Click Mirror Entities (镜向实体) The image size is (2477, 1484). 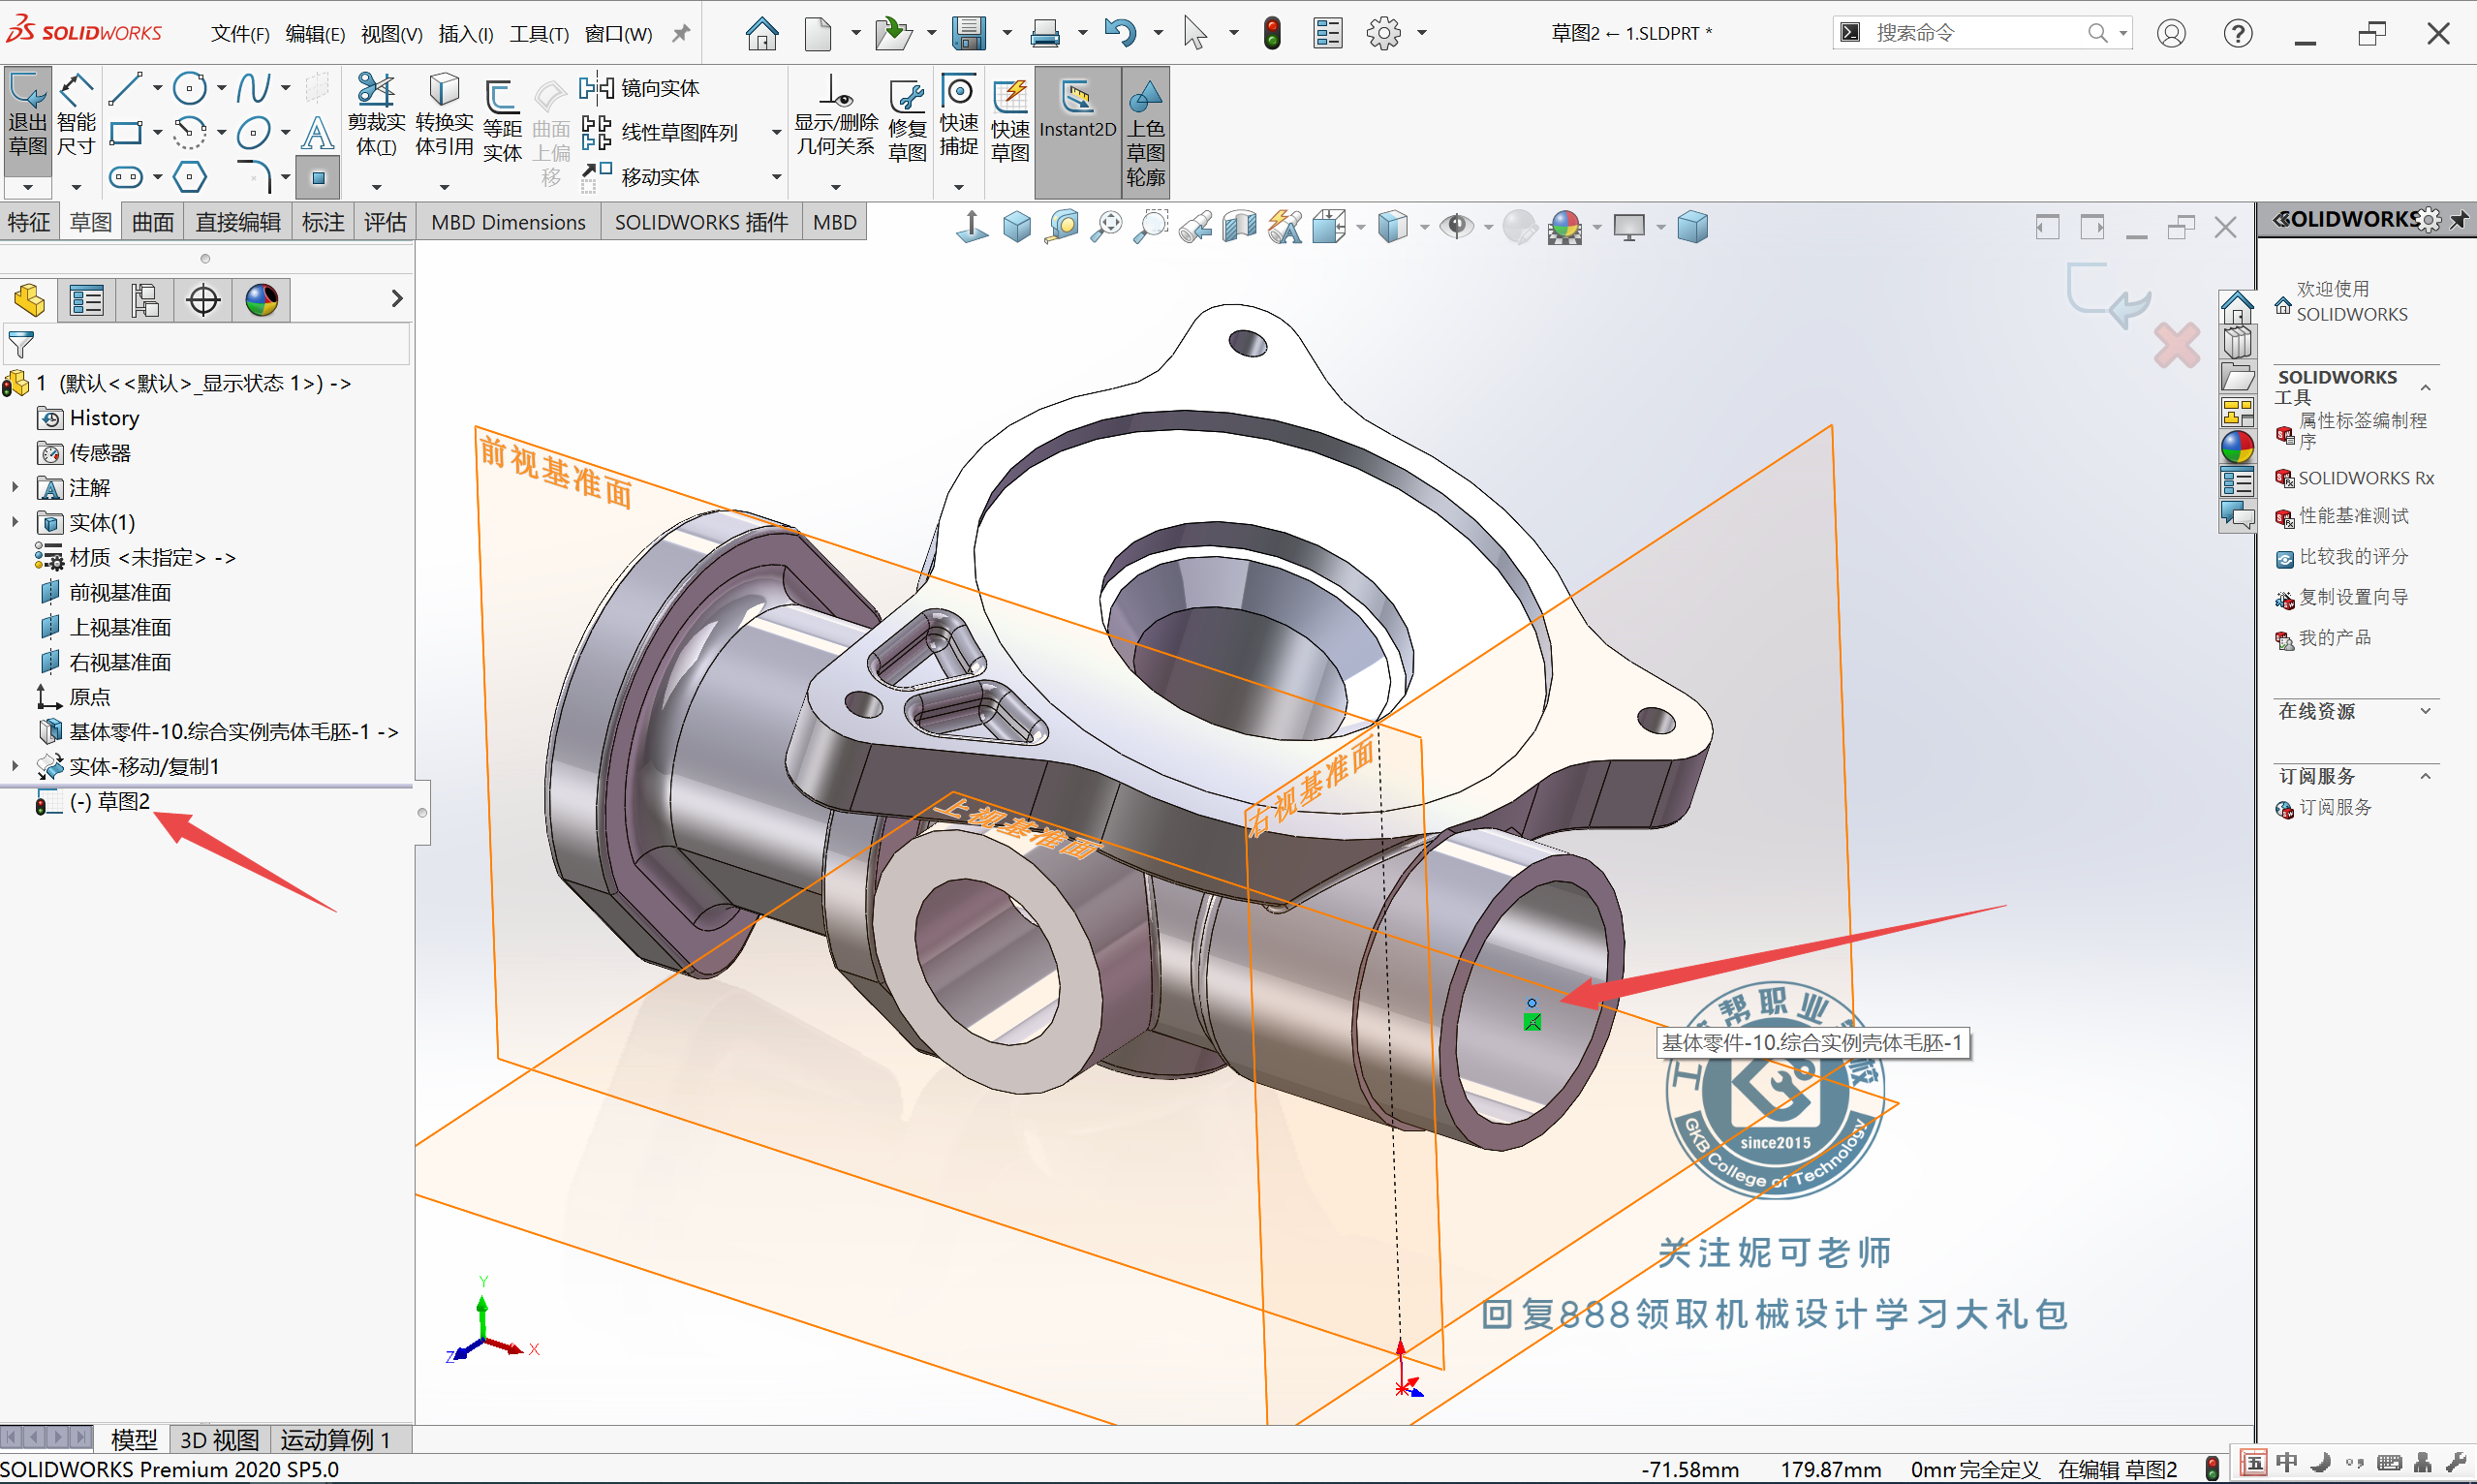pos(640,88)
